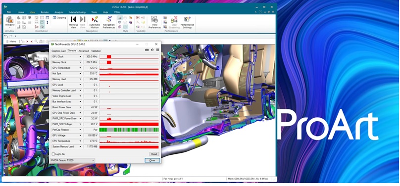The width and height of the screenshot is (400, 186).
Task: Open the Memory Clock sensor dropdown
Action: 80,62
